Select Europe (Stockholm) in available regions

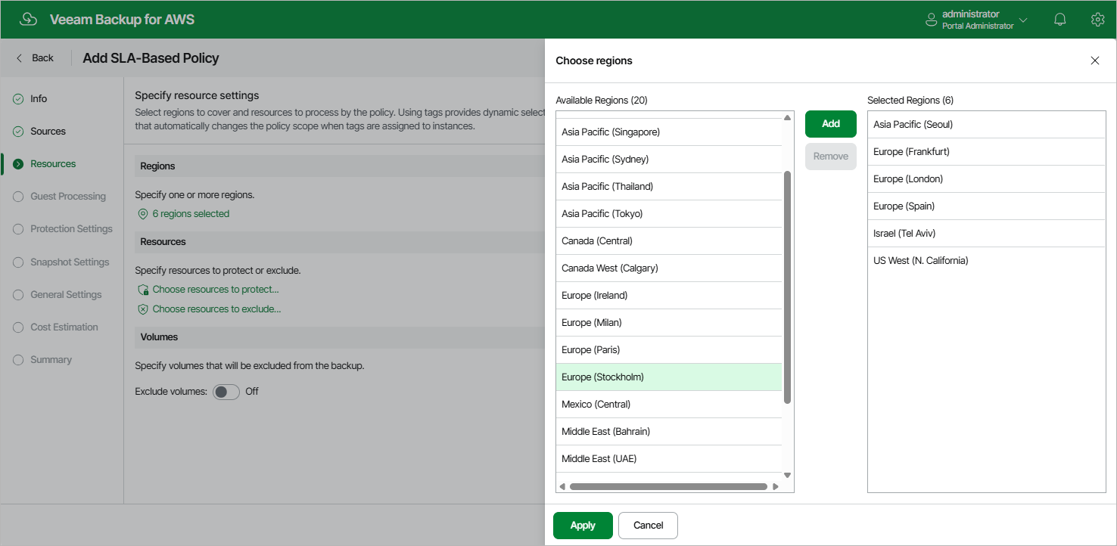(x=669, y=377)
